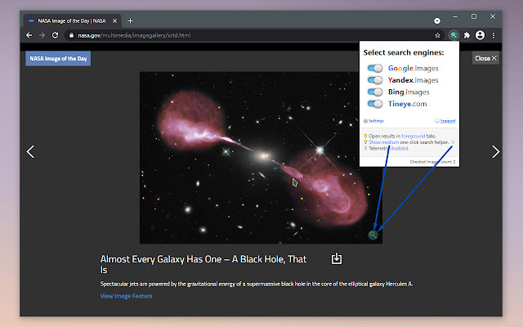
Task: Download the galaxy image
Action: (337, 259)
